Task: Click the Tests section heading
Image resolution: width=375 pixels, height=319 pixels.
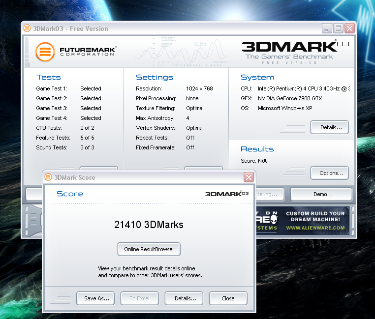Action: [48, 78]
